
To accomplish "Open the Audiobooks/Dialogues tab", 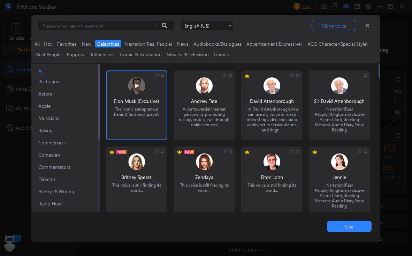I will click(218, 44).
